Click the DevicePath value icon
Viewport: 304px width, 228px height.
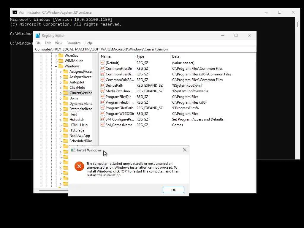point(102,85)
